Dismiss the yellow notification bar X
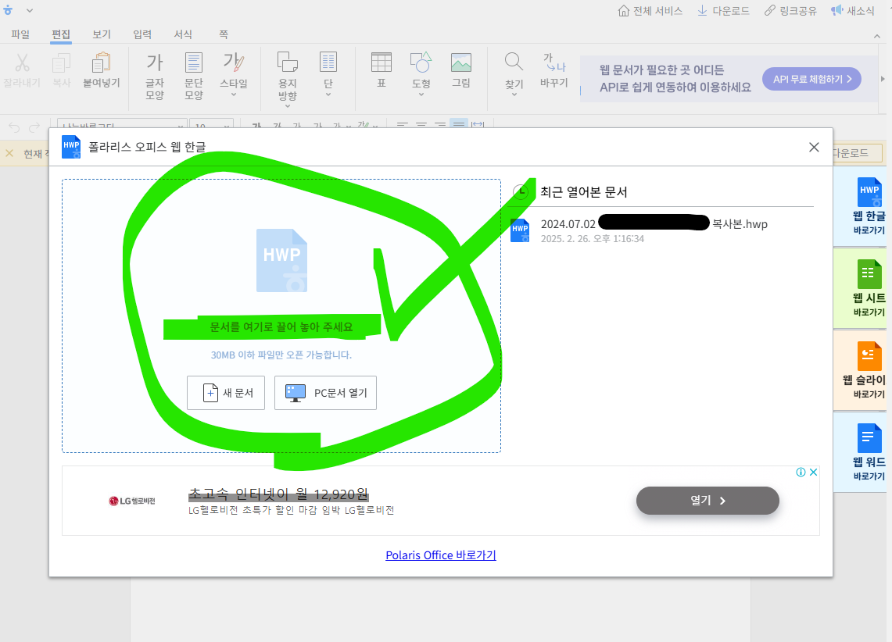This screenshot has width=892, height=642. click(9, 153)
